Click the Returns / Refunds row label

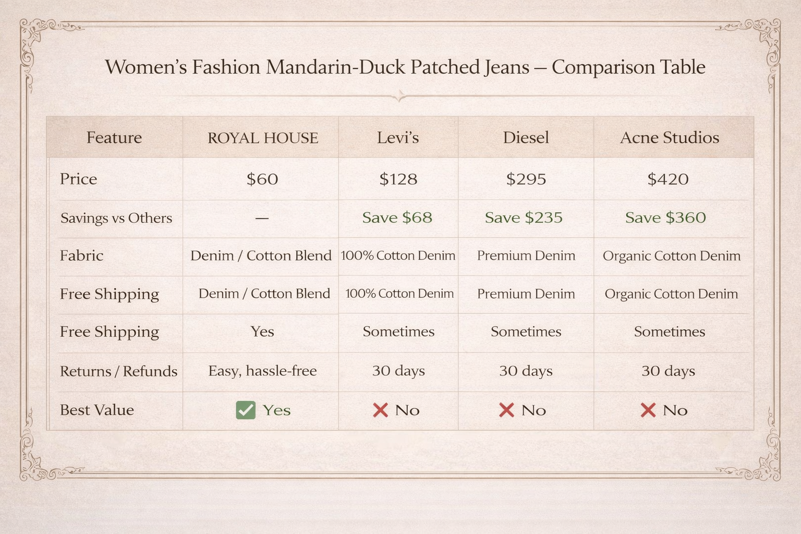pyautogui.click(x=118, y=371)
